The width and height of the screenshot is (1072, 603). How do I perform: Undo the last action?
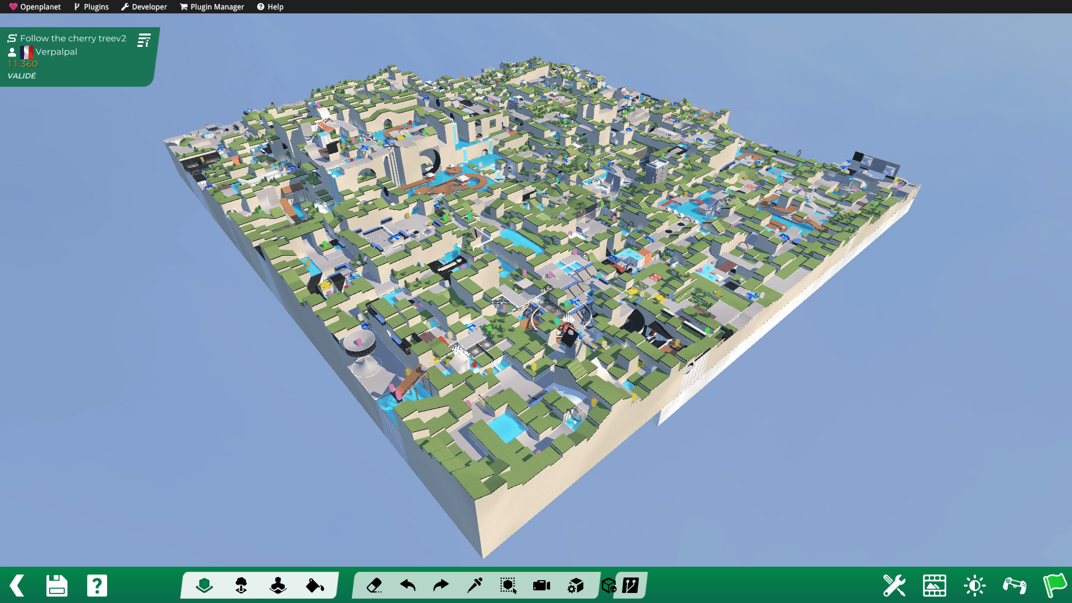[x=408, y=586]
